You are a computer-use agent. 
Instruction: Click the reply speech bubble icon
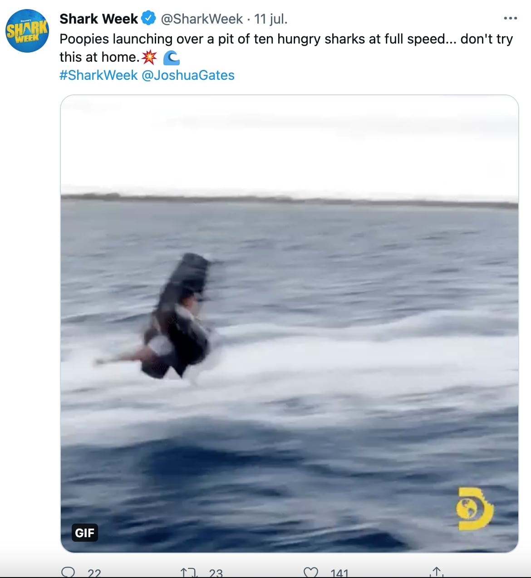click(68, 572)
